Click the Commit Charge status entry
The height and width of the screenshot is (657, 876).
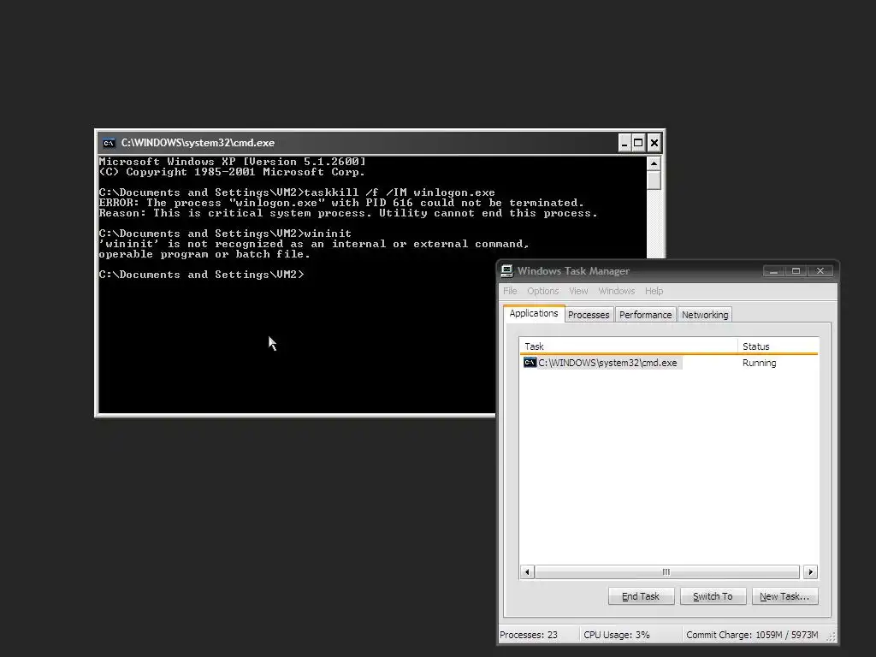pyautogui.click(x=752, y=635)
